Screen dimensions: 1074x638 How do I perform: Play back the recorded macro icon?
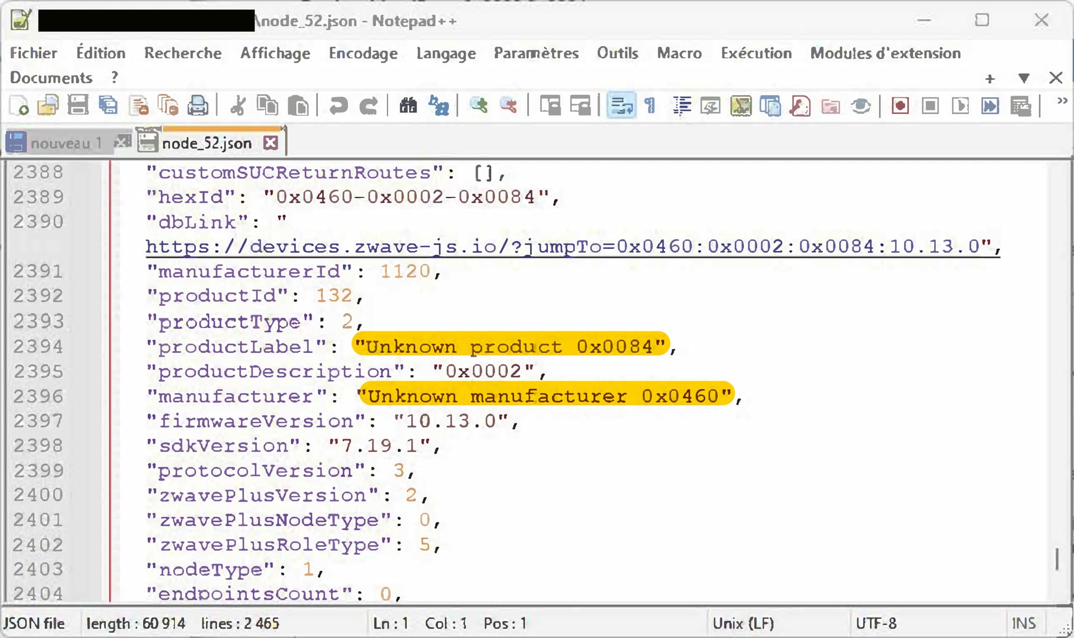point(960,105)
